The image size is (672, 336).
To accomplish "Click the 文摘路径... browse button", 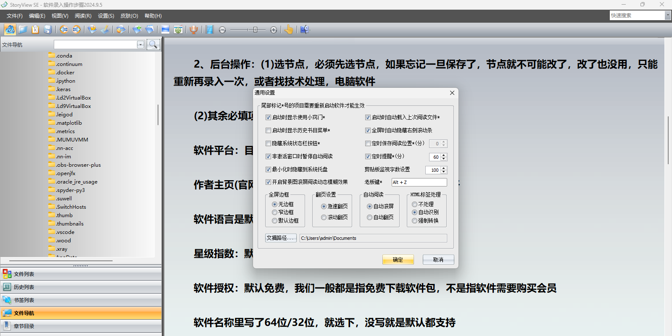I will pos(281,238).
